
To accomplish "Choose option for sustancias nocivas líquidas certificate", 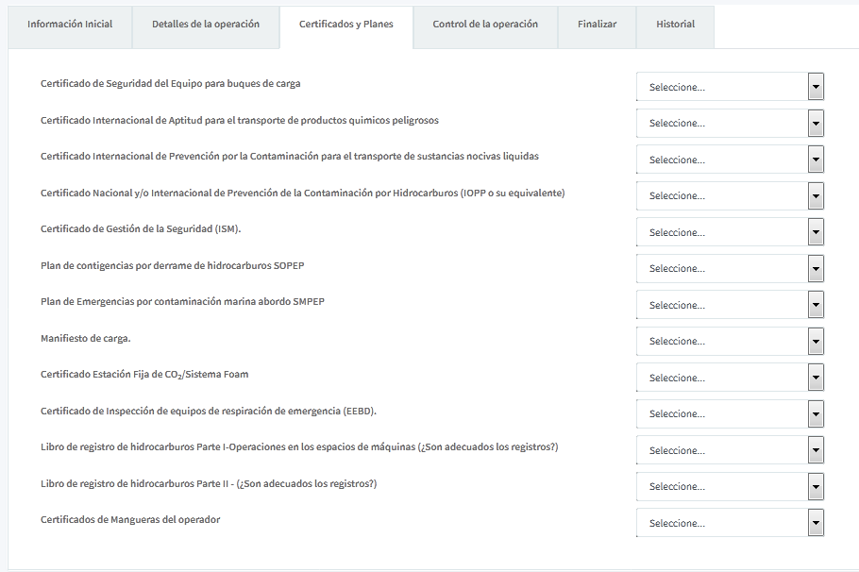I will point(730,160).
